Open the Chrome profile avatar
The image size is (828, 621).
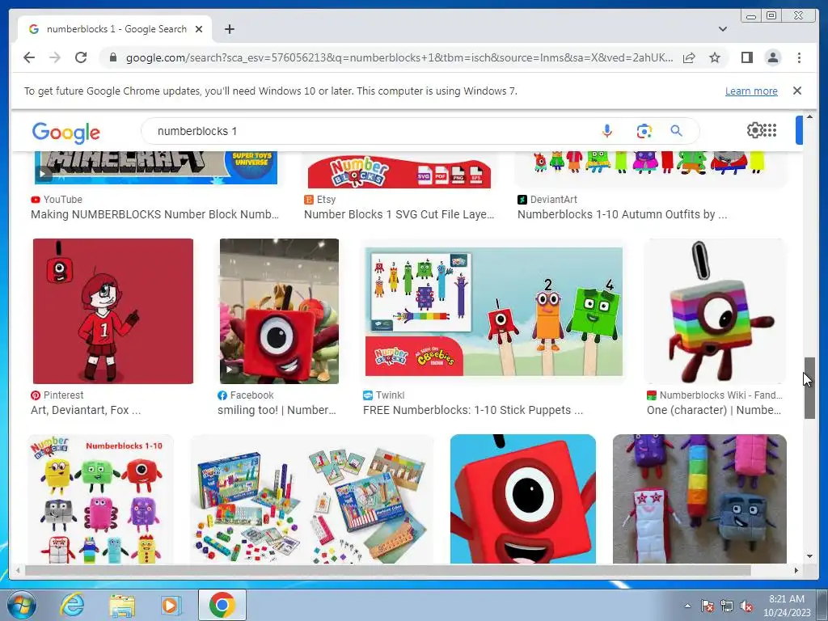coord(772,57)
